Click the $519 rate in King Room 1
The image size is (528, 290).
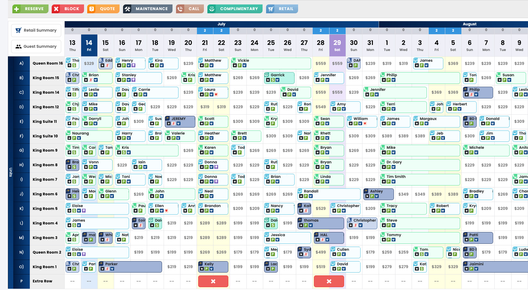(x=321, y=267)
